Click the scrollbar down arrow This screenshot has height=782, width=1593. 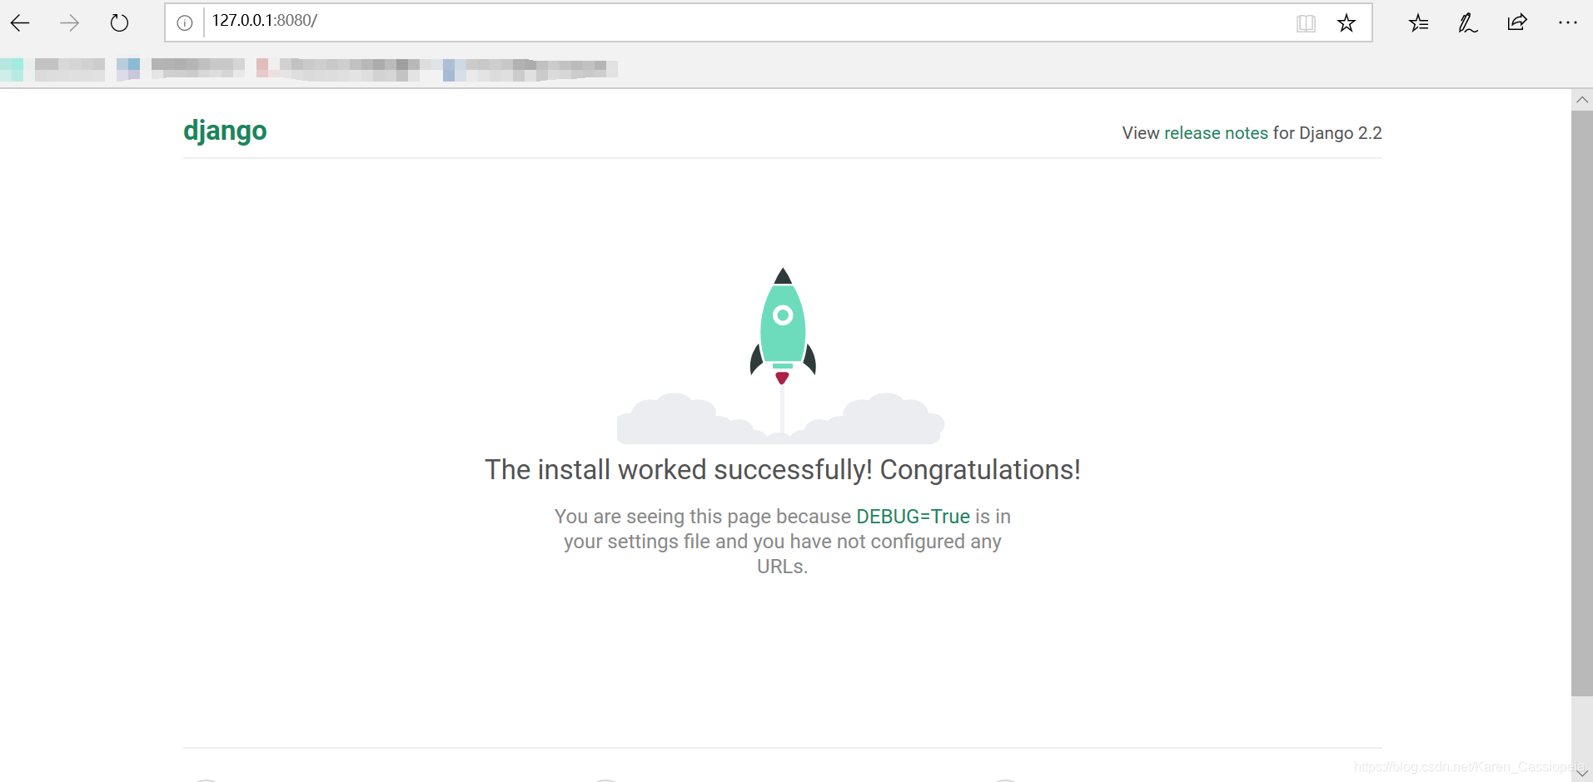pyautogui.click(x=1582, y=773)
